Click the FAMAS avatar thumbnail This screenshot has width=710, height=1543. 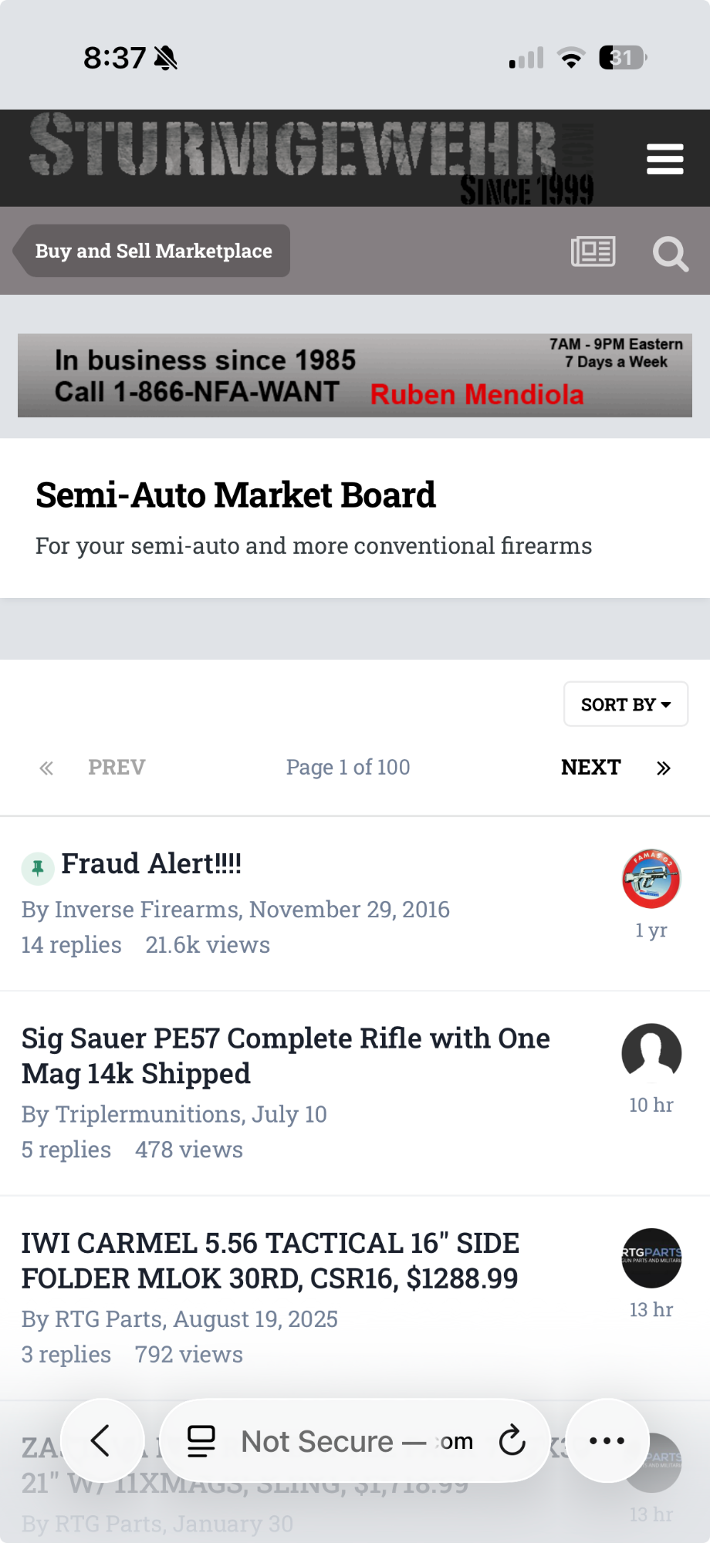coord(651,879)
